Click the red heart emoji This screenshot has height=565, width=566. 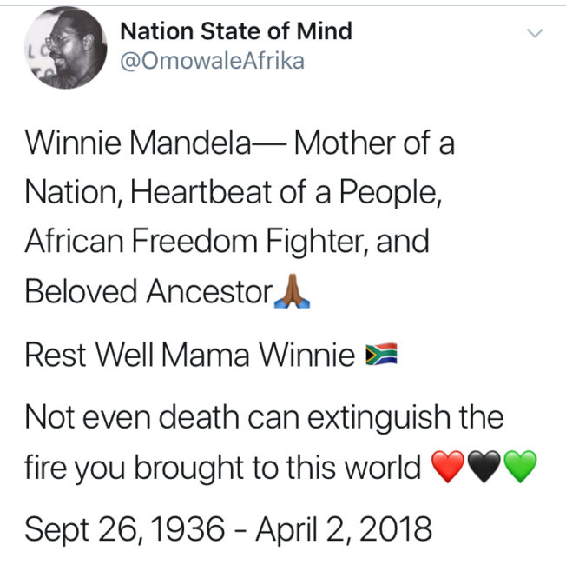449,469
